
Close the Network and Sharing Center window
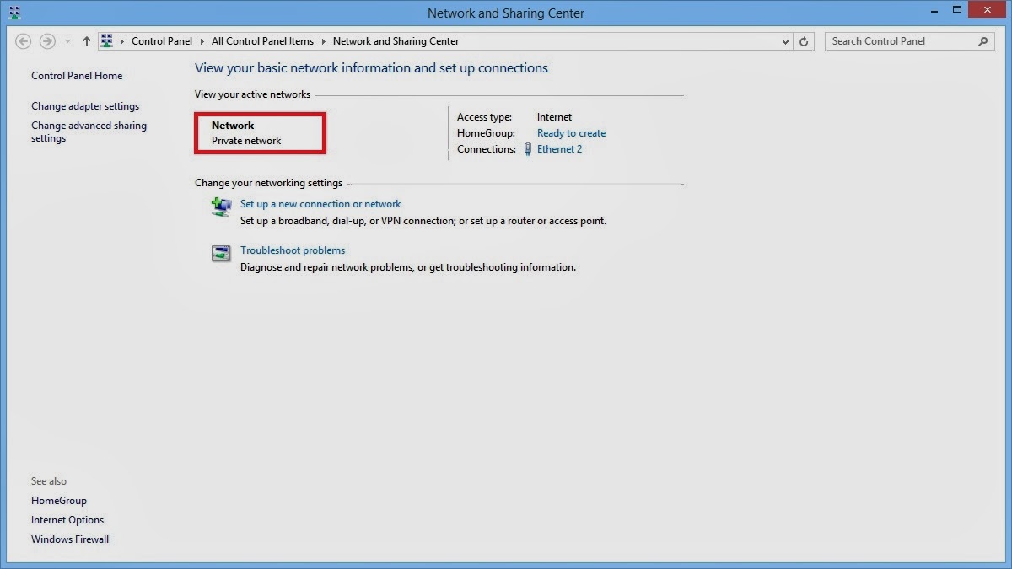pyautogui.click(x=988, y=9)
